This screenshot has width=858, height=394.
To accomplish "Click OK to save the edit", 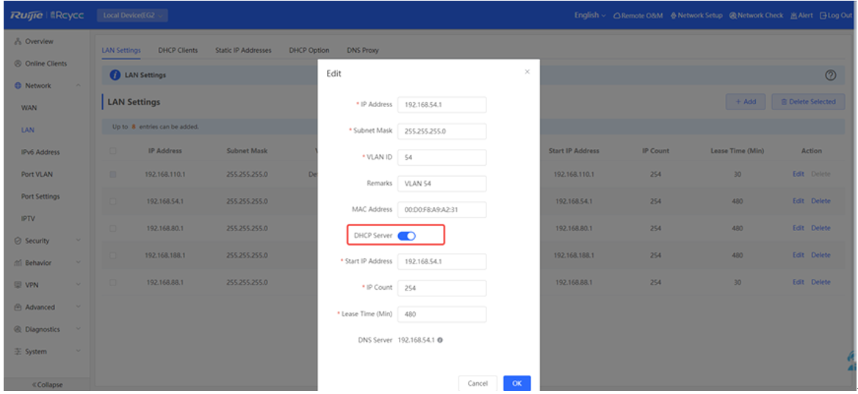I will (x=516, y=383).
